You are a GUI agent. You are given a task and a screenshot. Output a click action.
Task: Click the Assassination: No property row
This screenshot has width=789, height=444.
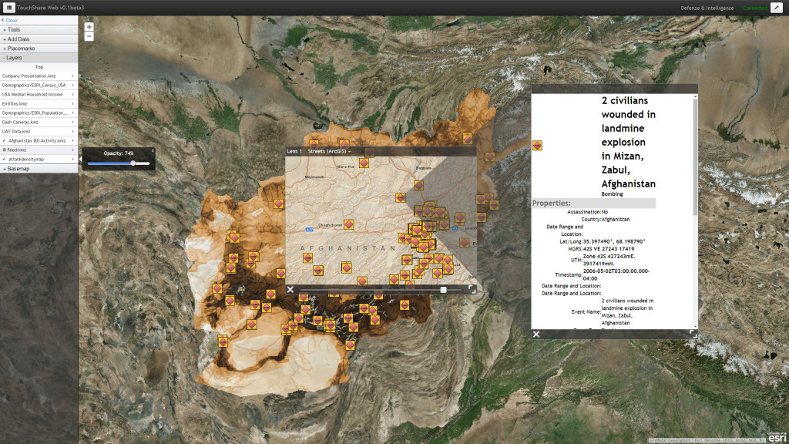point(587,212)
